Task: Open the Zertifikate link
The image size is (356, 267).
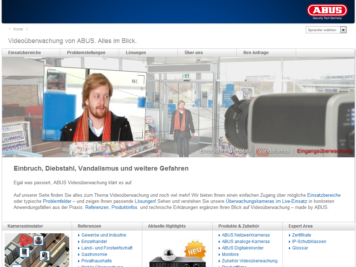Action: tap(302, 235)
